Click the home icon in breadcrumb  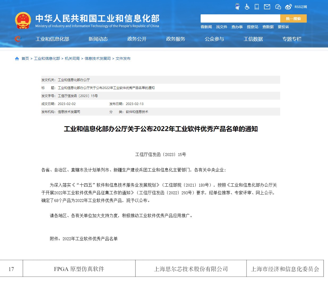(x=17, y=58)
